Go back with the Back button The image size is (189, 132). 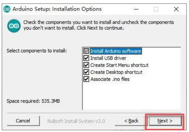coord(132,121)
